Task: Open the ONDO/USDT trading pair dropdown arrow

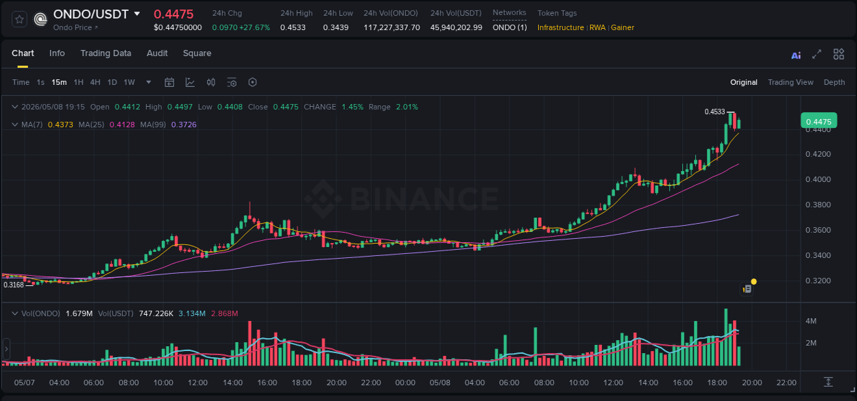Action: pyautogui.click(x=137, y=14)
